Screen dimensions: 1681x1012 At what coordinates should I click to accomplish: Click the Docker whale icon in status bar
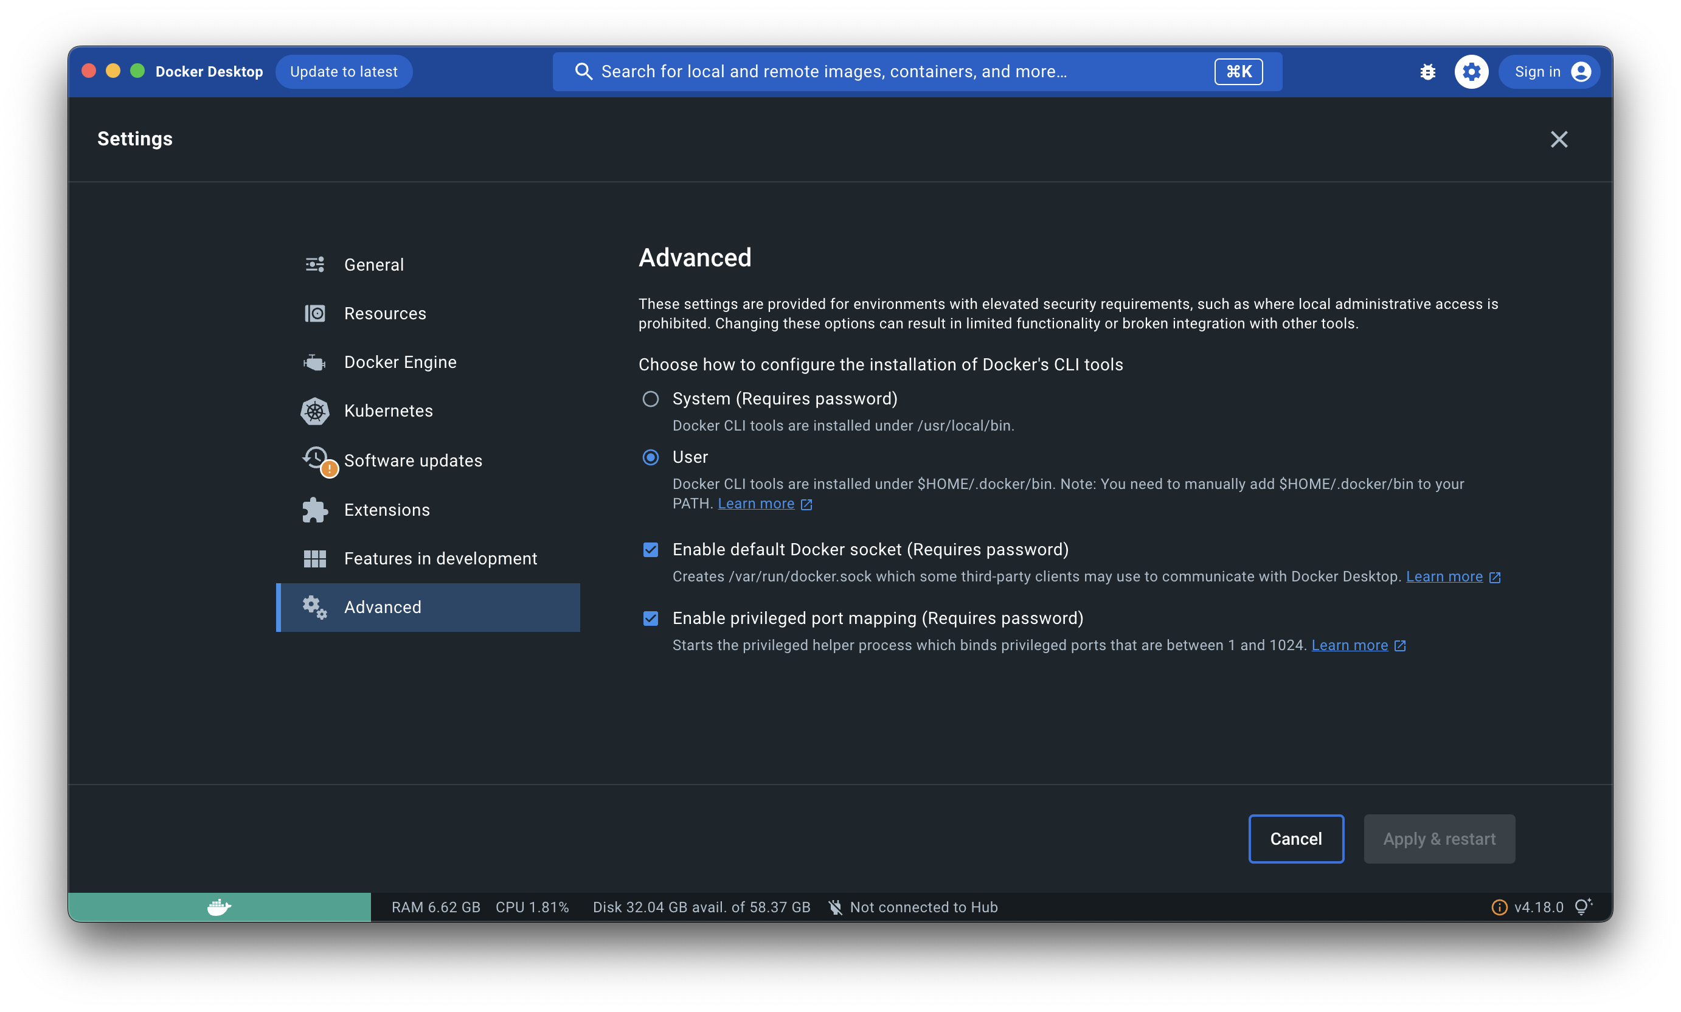point(218,907)
